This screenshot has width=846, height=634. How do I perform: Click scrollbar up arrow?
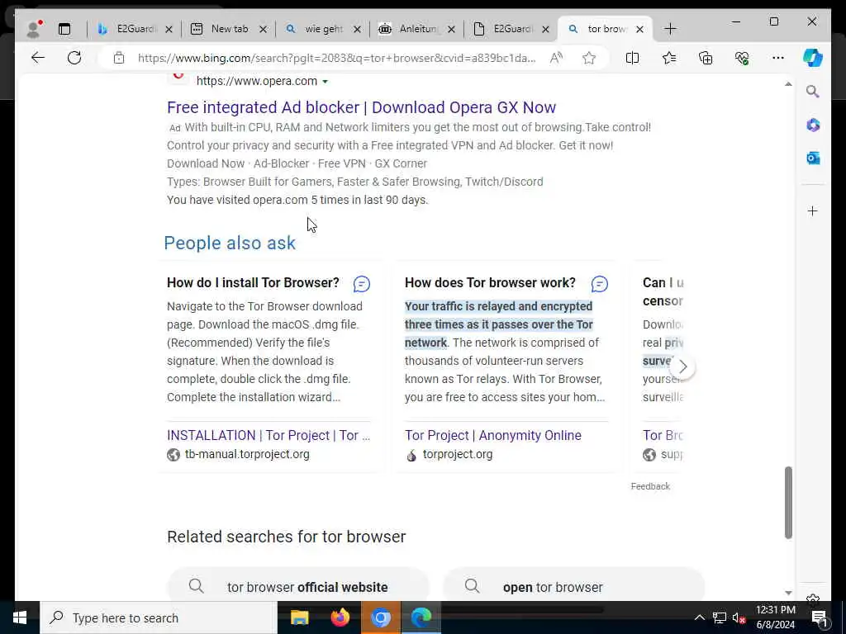(x=788, y=84)
